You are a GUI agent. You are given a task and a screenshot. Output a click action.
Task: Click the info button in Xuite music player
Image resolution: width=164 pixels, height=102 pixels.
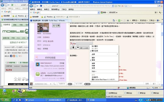[x=73, y=47]
